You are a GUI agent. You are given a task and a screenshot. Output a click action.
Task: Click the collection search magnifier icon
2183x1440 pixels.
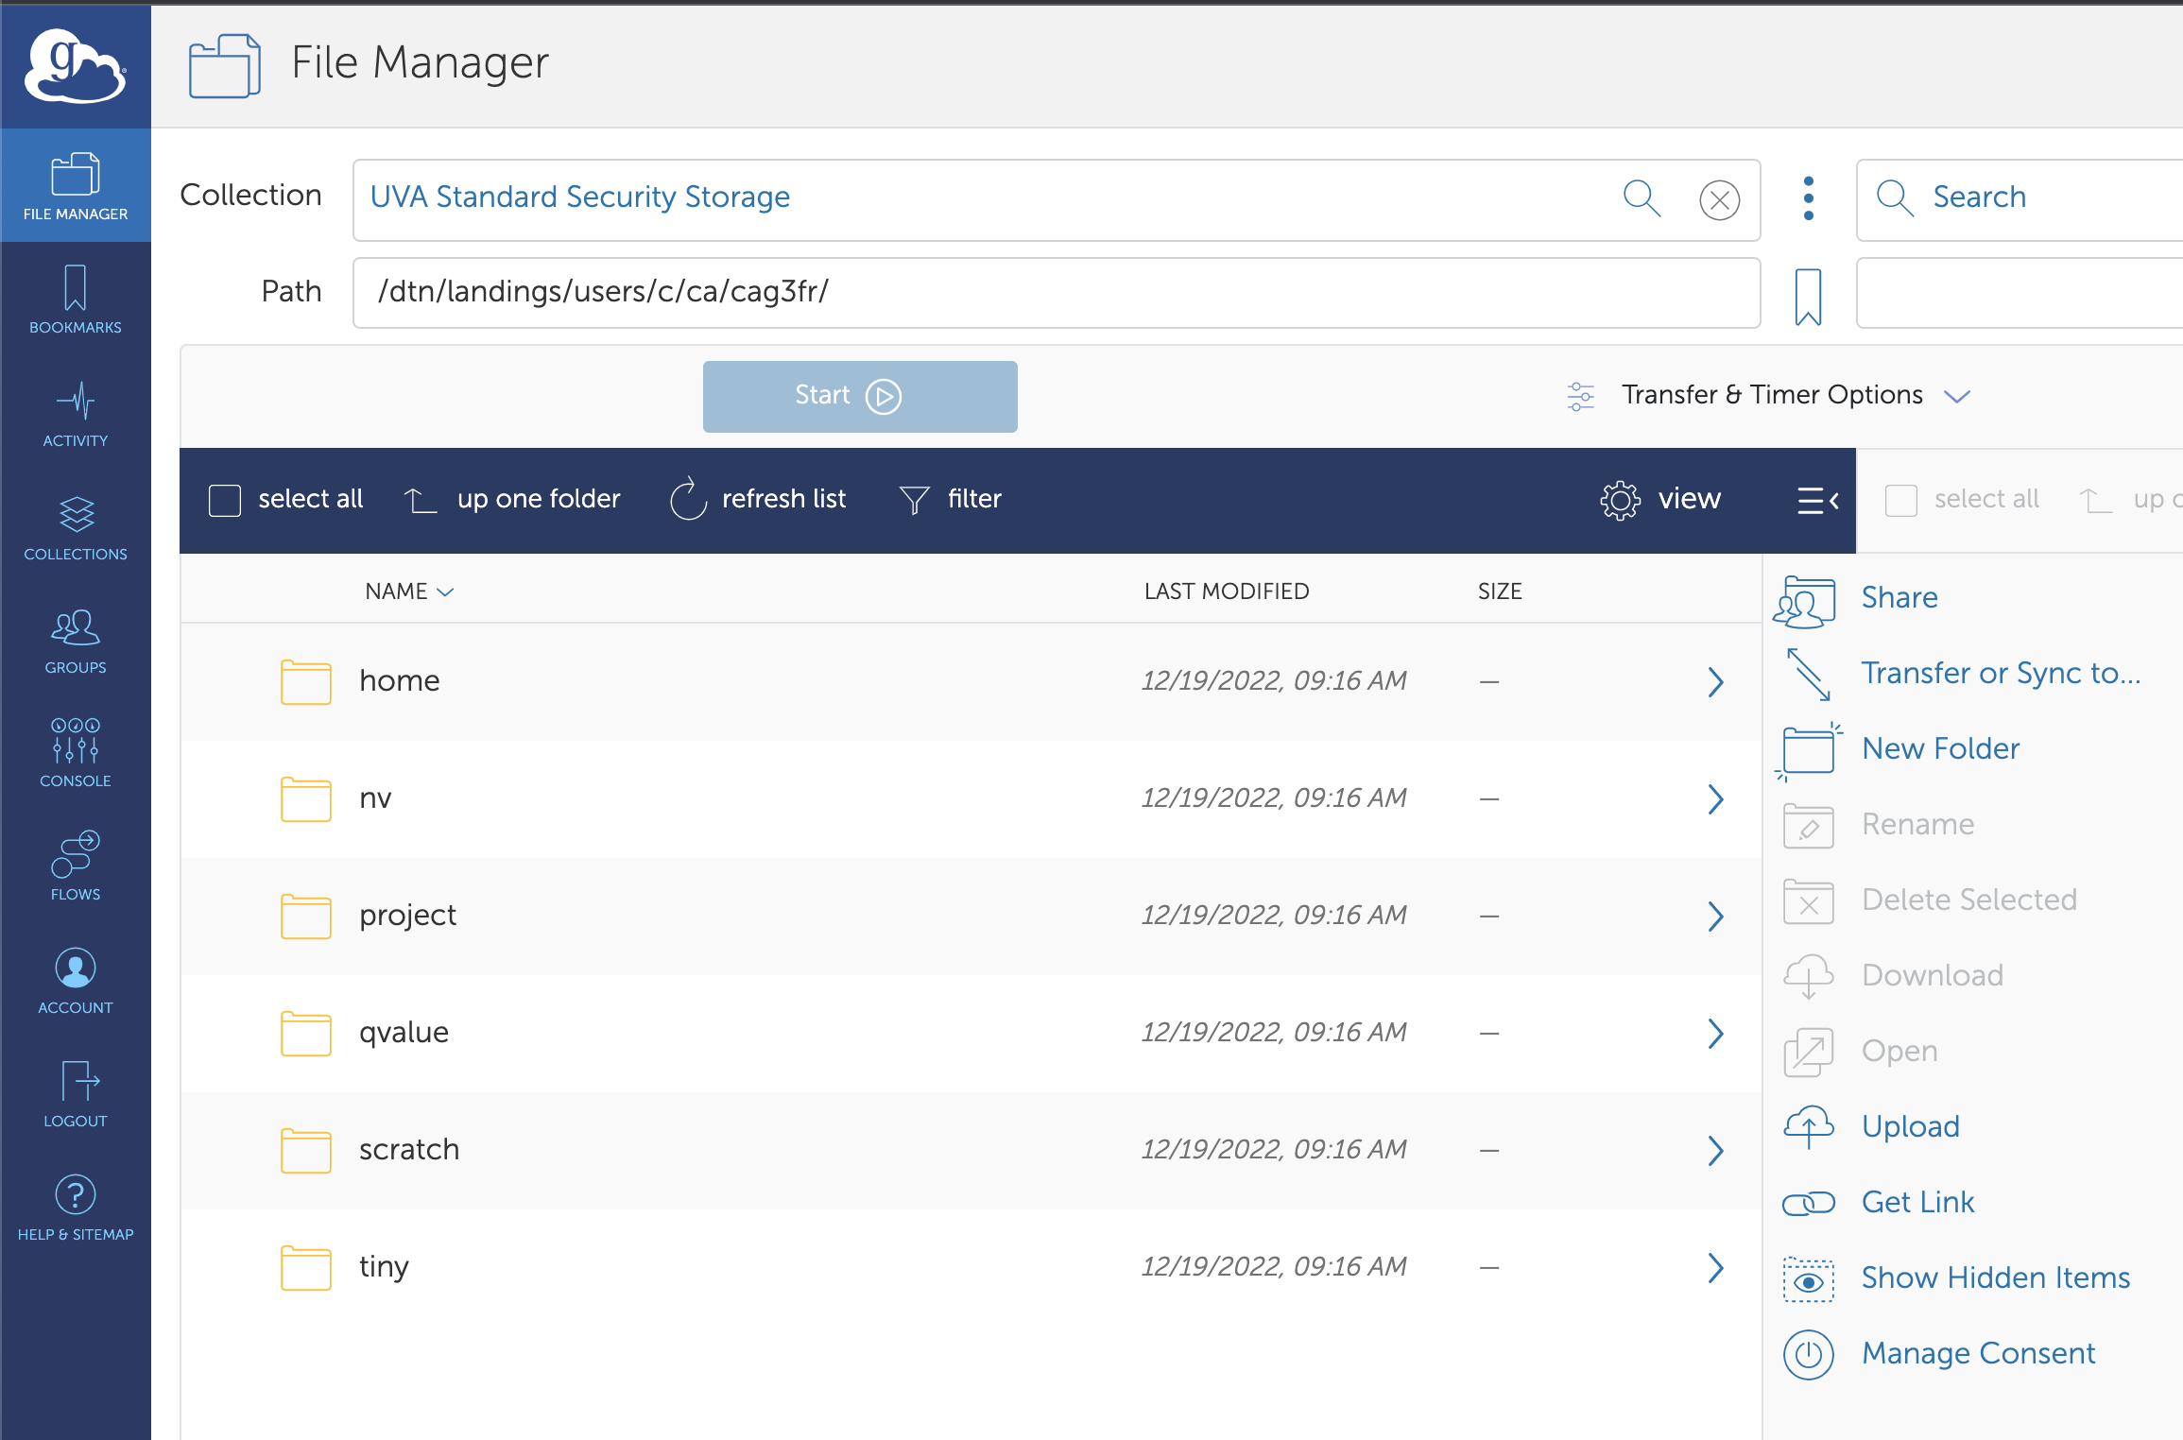(x=1642, y=198)
